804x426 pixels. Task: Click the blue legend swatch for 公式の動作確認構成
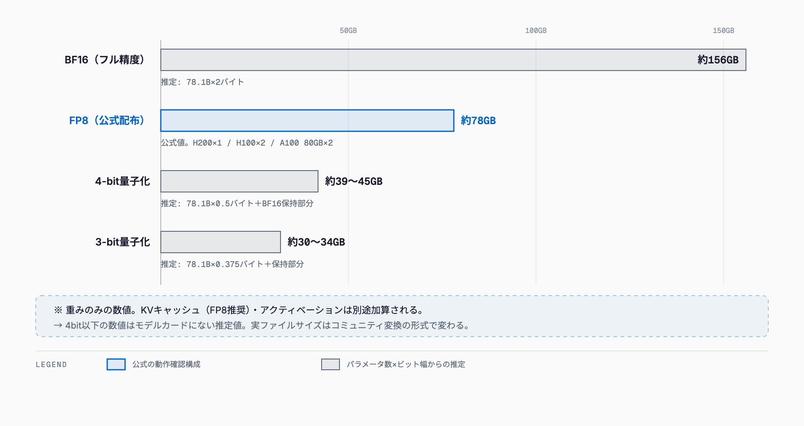coord(116,364)
